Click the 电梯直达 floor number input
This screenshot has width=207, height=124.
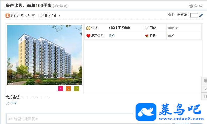click(x=194, y=15)
